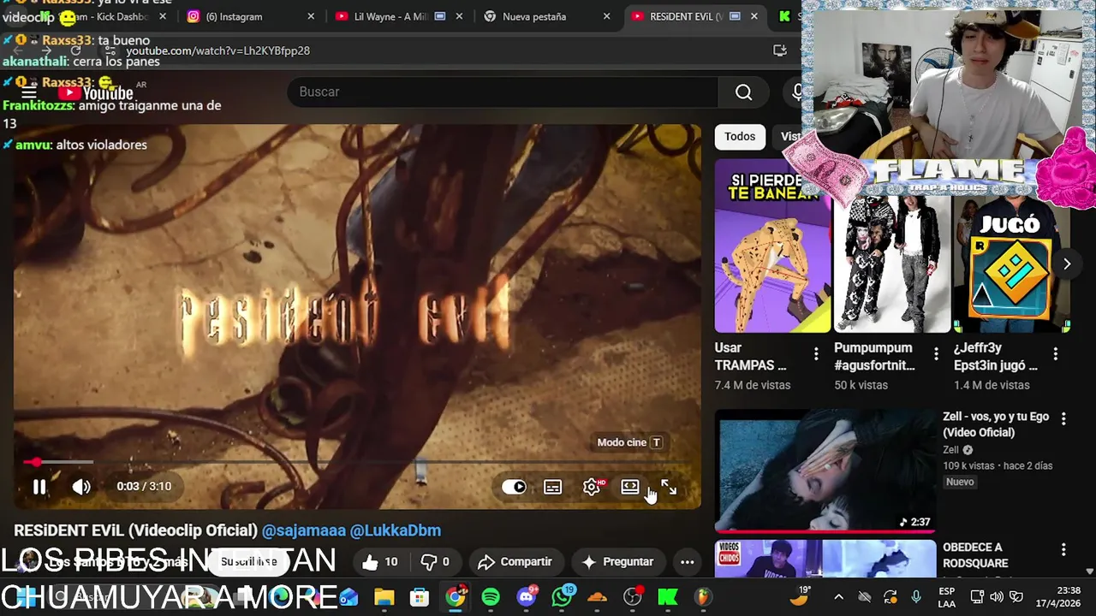The width and height of the screenshot is (1096, 616).
Task: Enter full screen in video player
Action: 669,487
